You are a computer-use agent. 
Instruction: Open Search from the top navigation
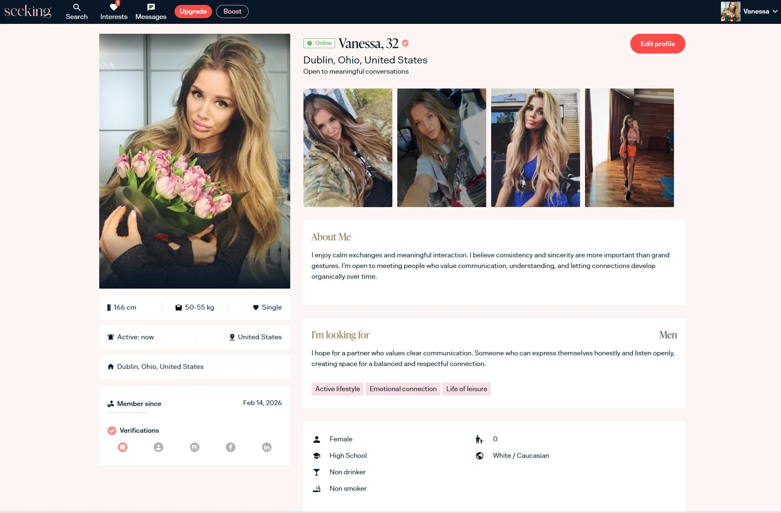77,12
